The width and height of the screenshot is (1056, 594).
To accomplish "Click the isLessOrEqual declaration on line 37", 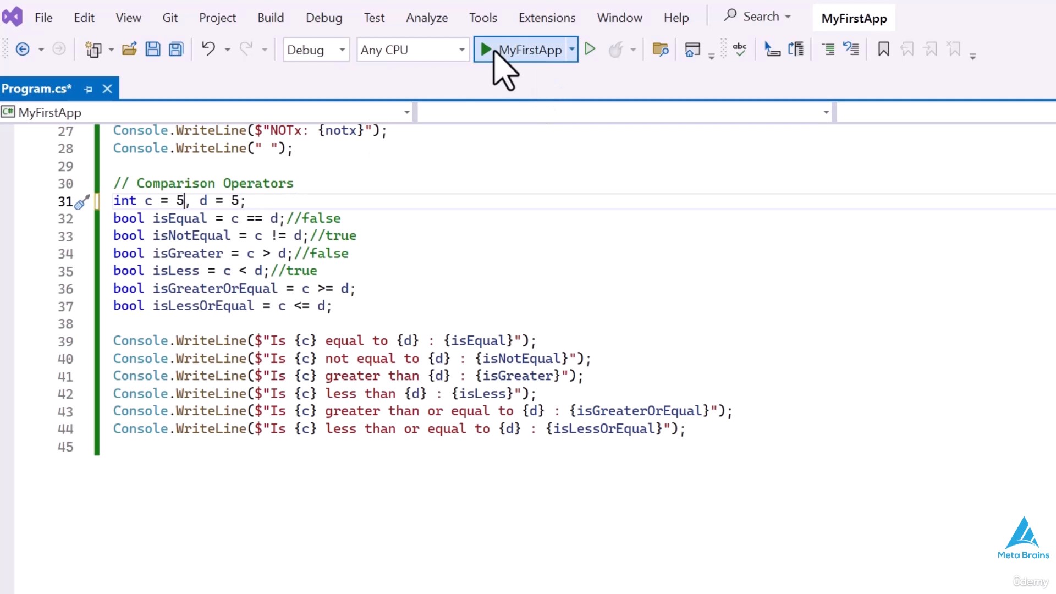I will [222, 306].
